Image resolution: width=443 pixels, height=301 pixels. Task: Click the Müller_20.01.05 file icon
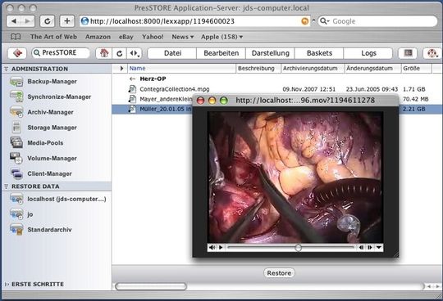coord(132,109)
